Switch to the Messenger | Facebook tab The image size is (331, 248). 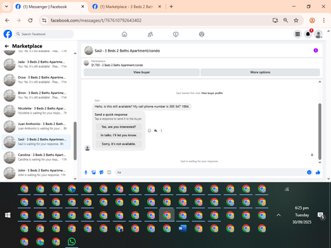pyautogui.click(x=50, y=7)
